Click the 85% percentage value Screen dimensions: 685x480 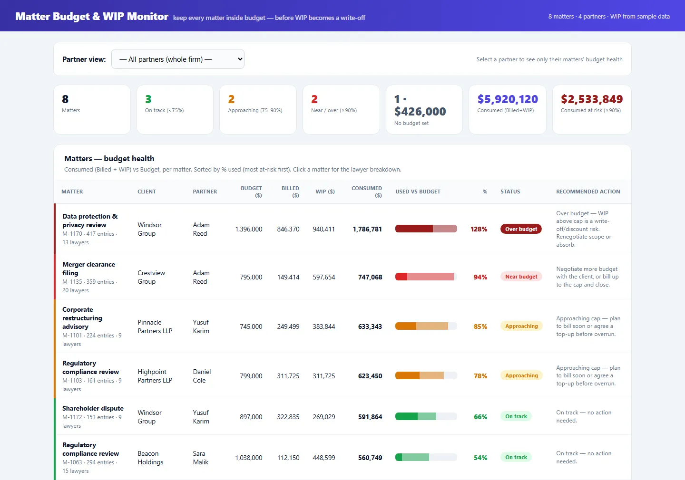480,326
